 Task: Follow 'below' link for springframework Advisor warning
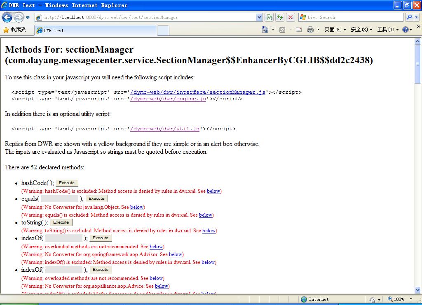pyautogui.click(x=176, y=254)
